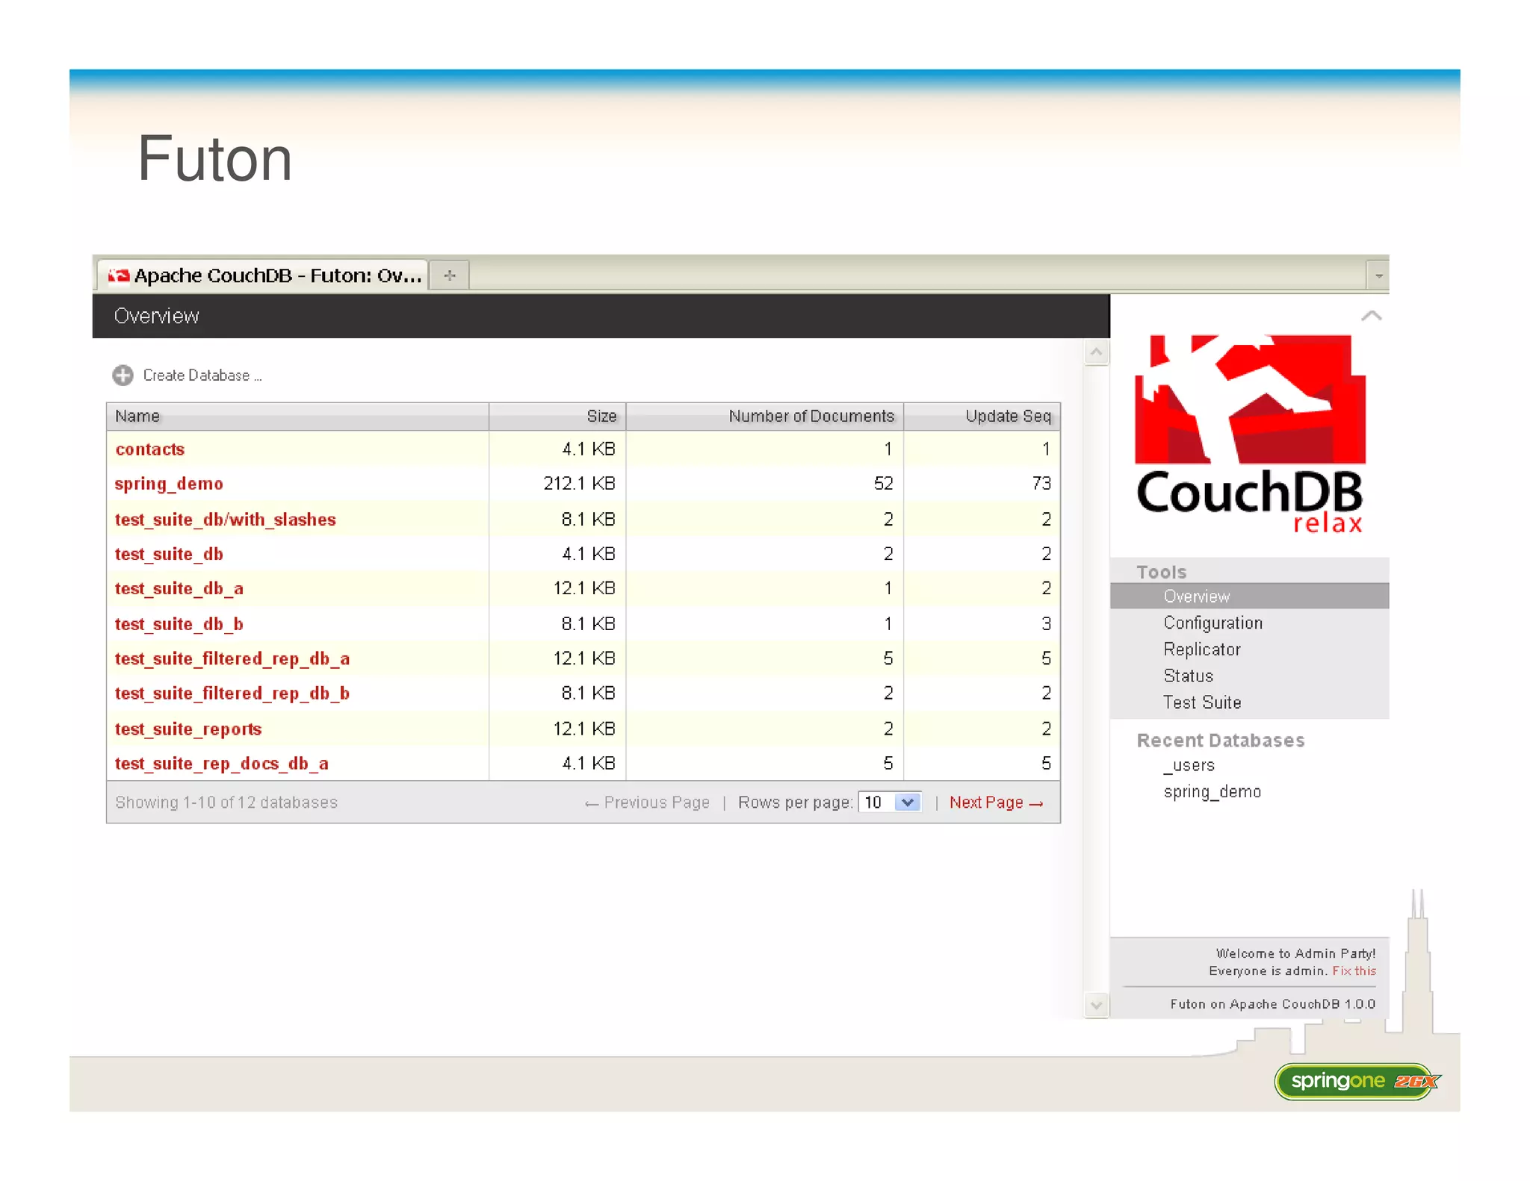
Task: Click scrollbar up arrow button
Action: [x=1096, y=352]
